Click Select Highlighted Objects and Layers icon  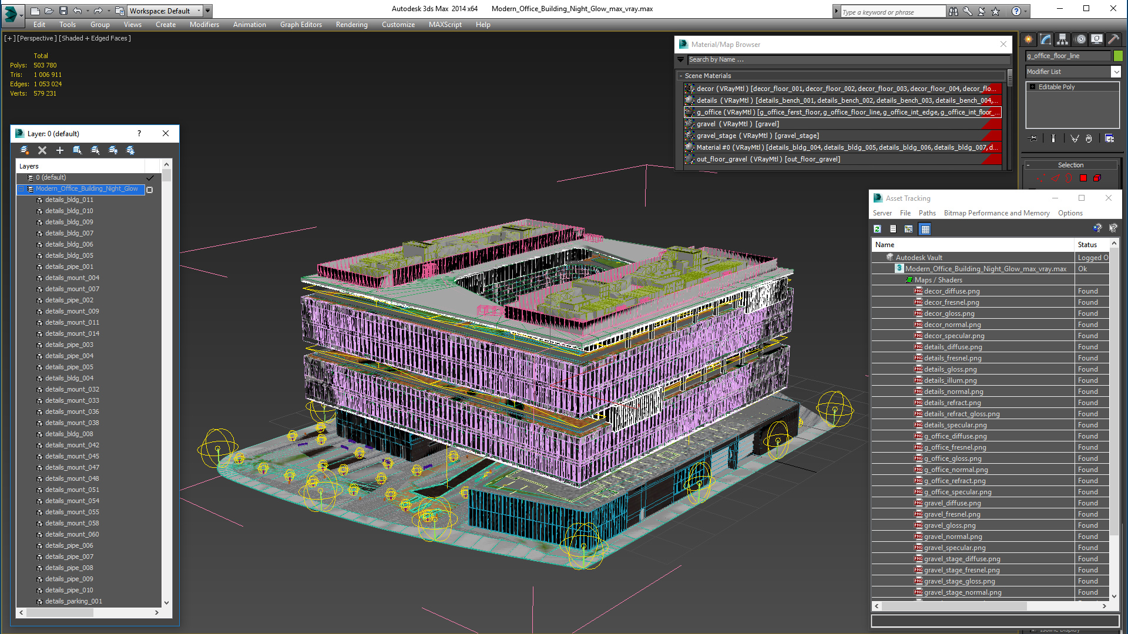78,150
